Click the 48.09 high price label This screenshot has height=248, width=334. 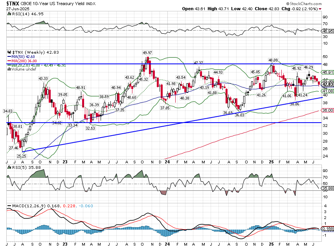pyautogui.click(x=273, y=60)
